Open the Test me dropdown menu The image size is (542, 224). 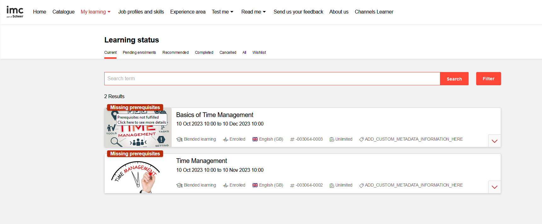[222, 12]
